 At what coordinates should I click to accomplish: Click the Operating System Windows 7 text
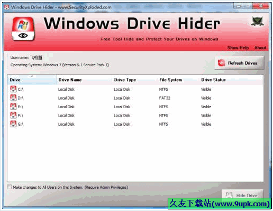point(60,65)
